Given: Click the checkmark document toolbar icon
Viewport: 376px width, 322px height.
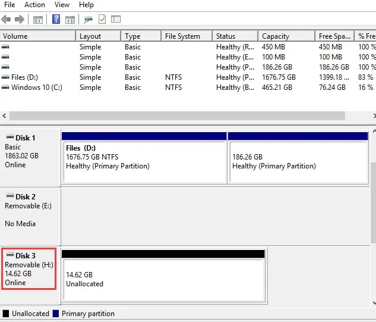Looking at the screenshot, I should click(x=102, y=20).
